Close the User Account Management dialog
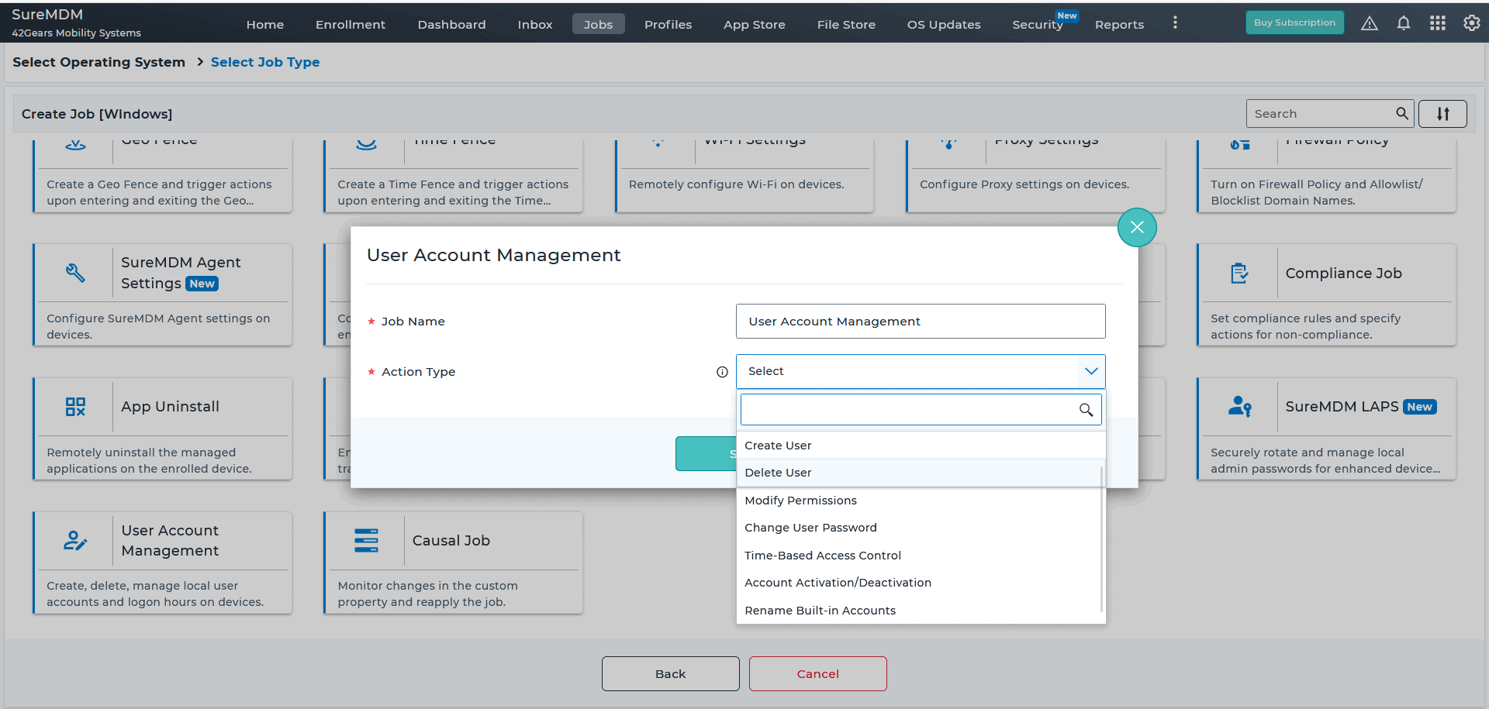 pos(1137,227)
